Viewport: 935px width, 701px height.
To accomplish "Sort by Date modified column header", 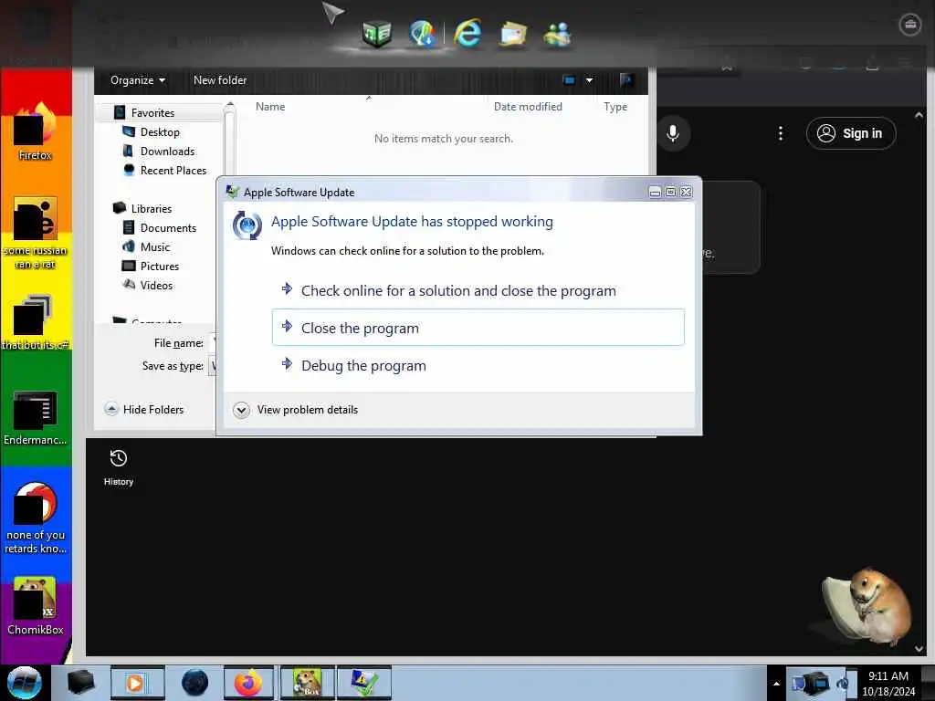I will pyautogui.click(x=528, y=107).
